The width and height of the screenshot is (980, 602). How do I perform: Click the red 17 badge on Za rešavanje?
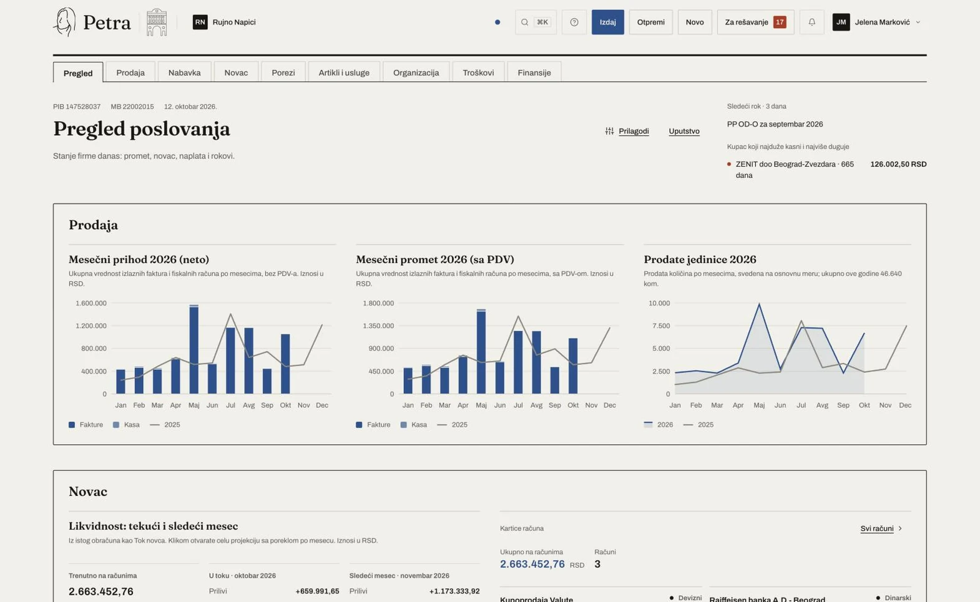780,22
